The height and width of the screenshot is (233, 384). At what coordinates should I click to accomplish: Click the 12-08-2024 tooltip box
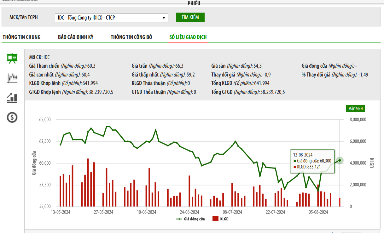312,161
